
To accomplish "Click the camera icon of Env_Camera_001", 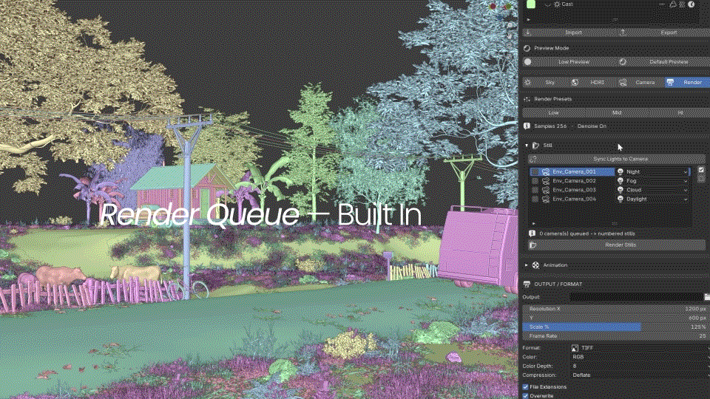I will point(546,172).
